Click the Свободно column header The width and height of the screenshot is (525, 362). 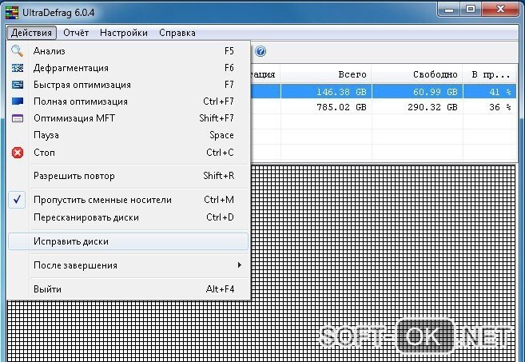(x=417, y=74)
